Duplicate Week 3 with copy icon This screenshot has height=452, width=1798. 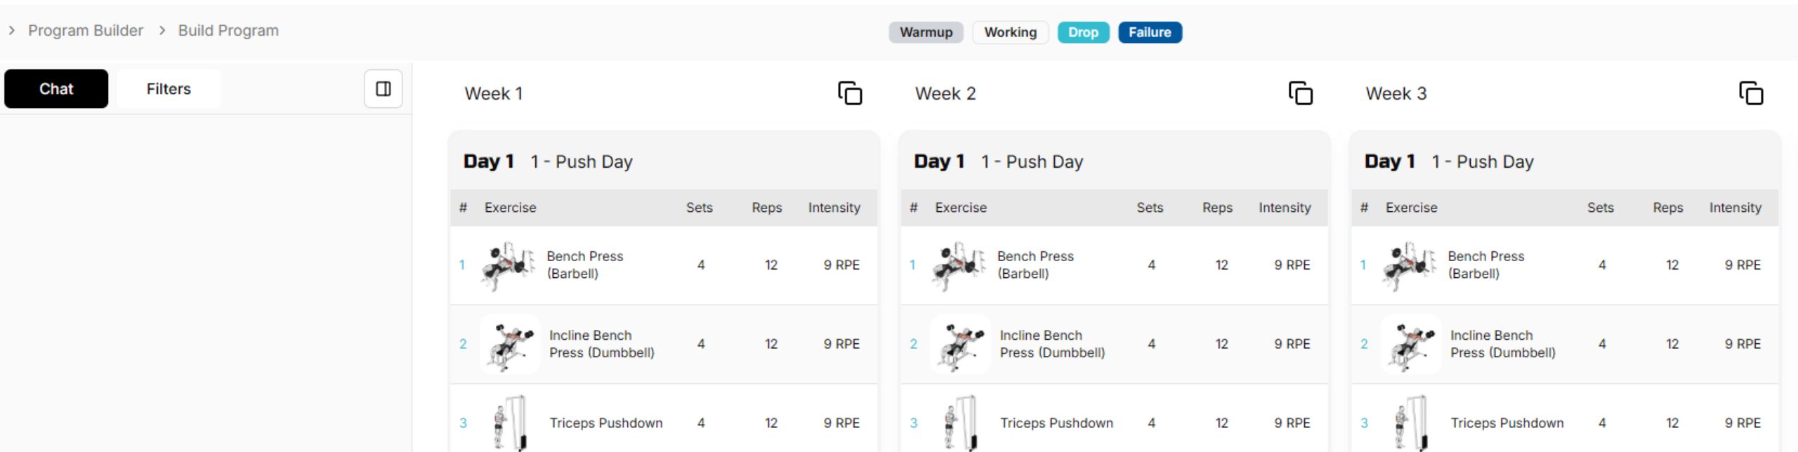(1751, 93)
